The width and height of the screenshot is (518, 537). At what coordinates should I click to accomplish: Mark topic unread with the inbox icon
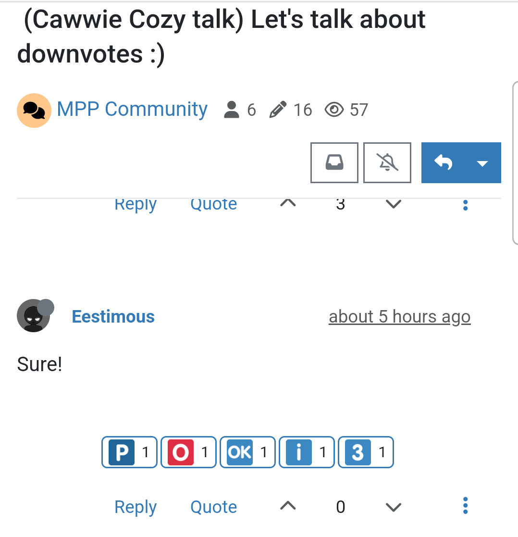click(334, 162)
